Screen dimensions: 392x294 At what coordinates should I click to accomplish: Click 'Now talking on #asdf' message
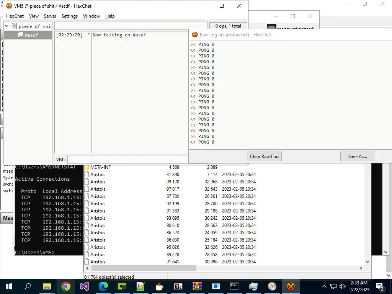(x=119, y=35)
